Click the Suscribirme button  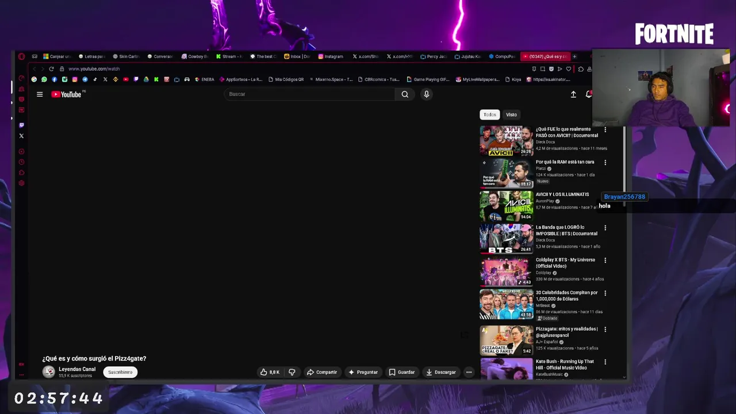click(120, 372)
